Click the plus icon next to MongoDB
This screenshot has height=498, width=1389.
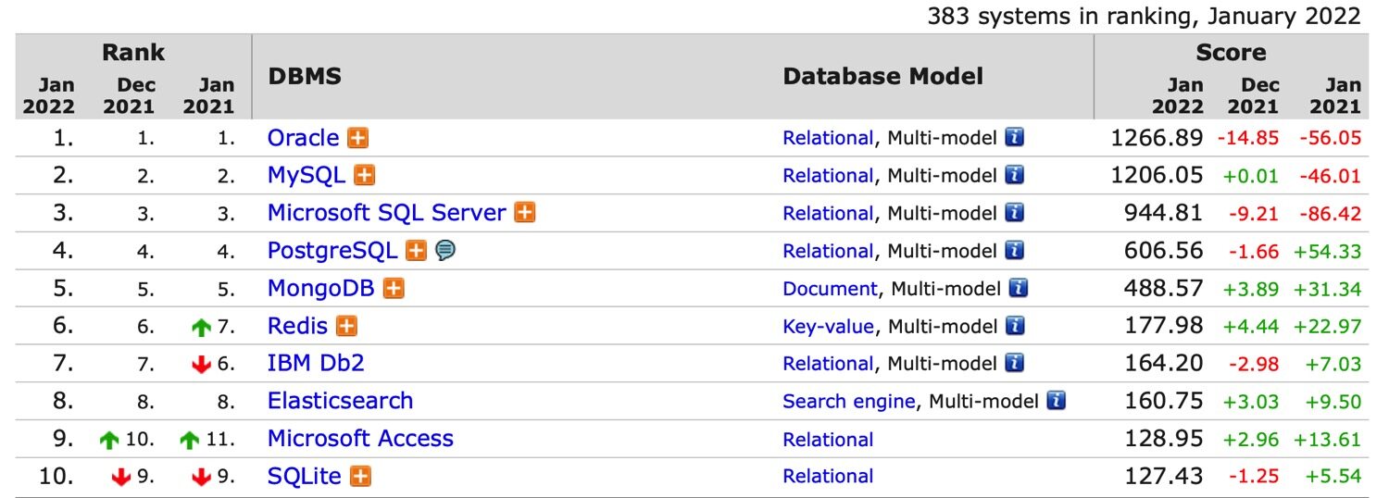[x=394, y=289]
